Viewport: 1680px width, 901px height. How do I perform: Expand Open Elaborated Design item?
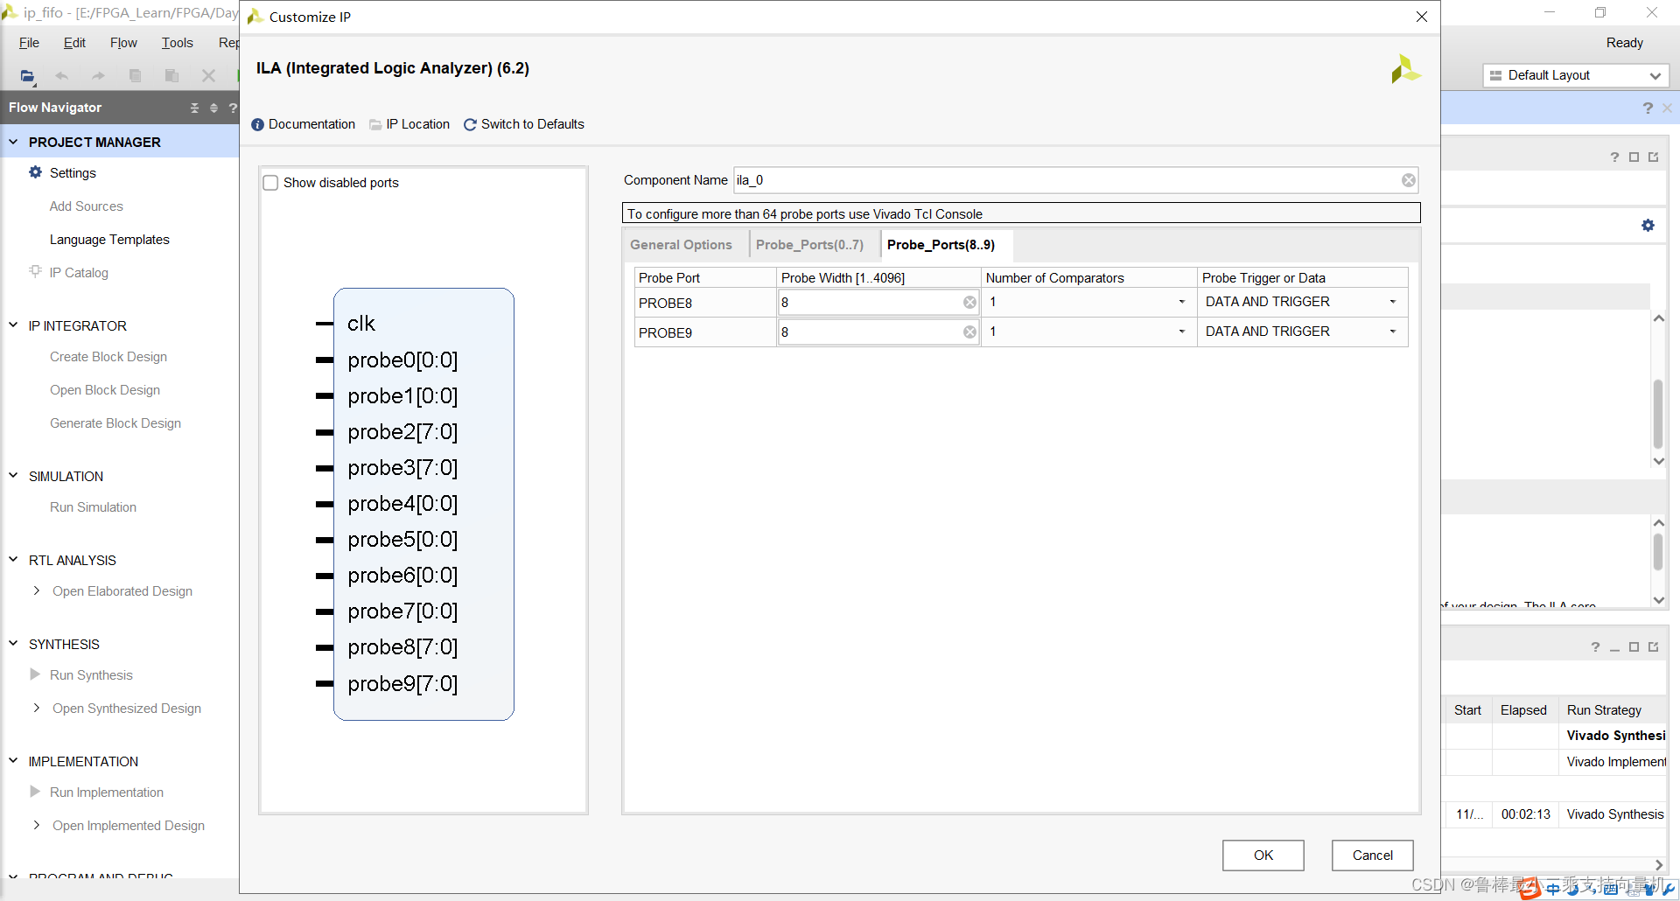(x=37, y=590)
